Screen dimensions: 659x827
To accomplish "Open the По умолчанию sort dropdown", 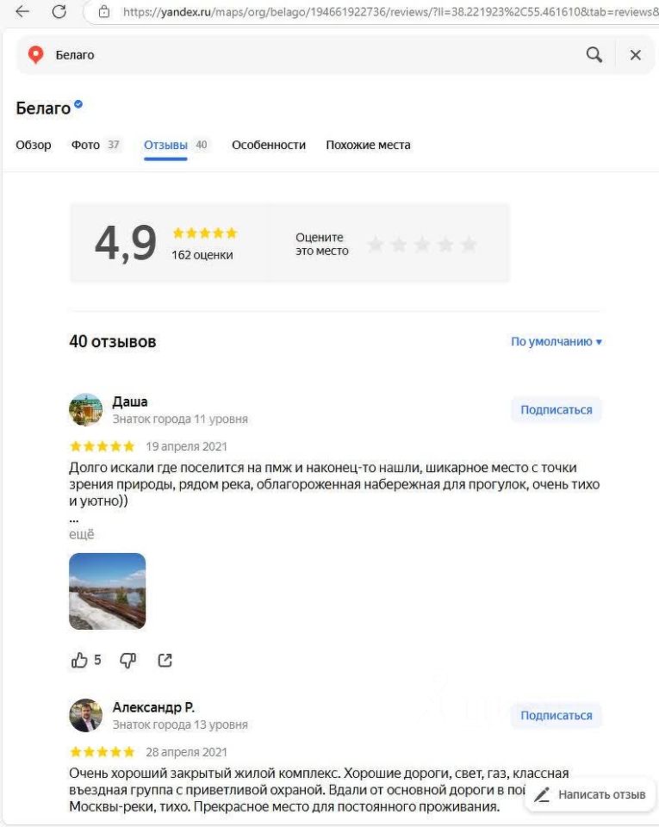I will click(x=556, y=342).
